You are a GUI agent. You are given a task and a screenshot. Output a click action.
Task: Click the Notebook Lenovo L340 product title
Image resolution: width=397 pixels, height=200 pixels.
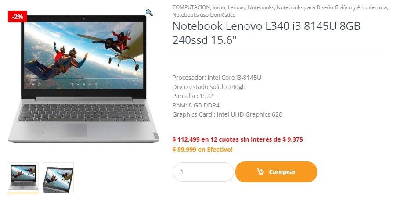[267, 33]
